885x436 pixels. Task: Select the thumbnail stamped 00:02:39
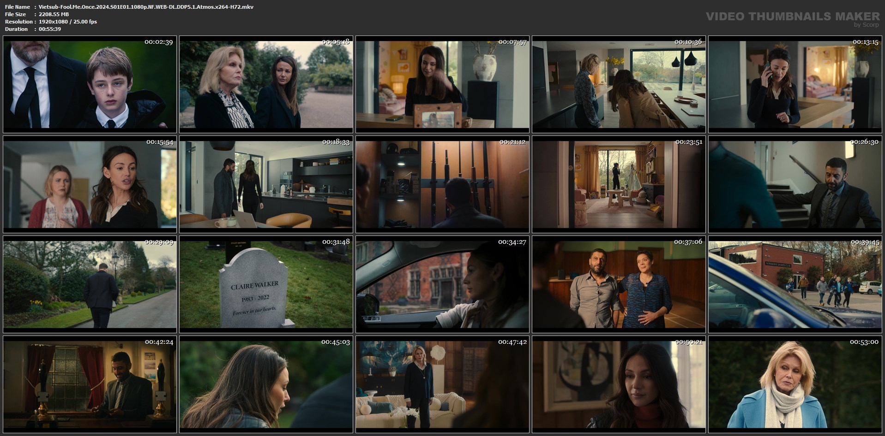90,84
